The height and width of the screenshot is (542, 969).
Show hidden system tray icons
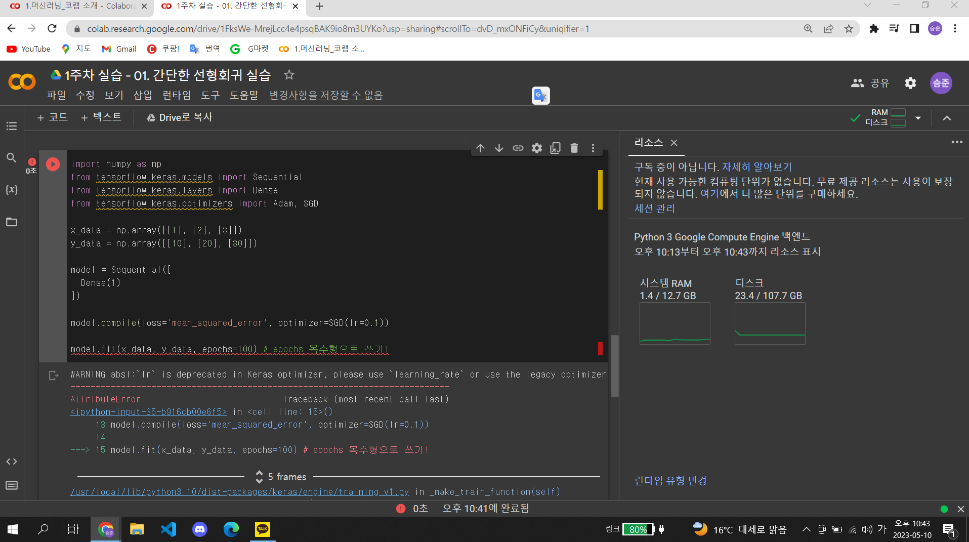coord(806,529)
